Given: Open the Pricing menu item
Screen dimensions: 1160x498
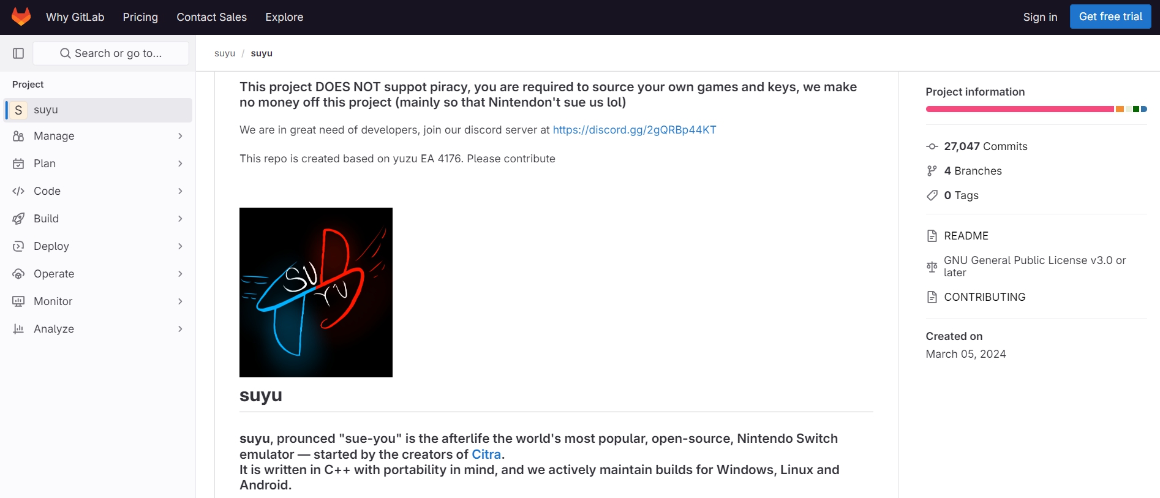Looking at the screenshot, I should click(x=140, y=17).
